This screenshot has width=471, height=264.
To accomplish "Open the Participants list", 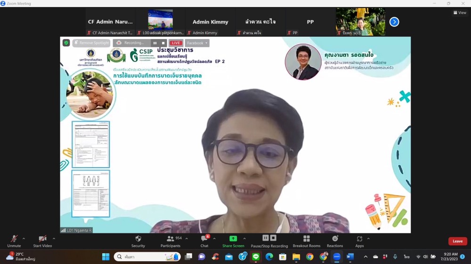I will [171, 241].
